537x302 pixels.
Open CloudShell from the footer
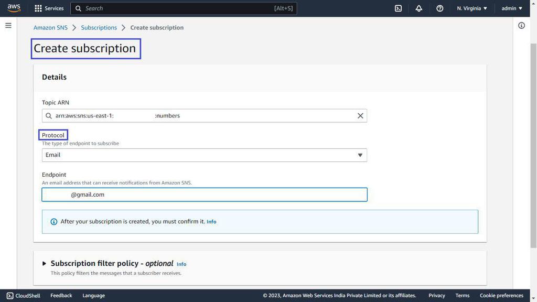pyautogui.click(x=23, y=296)
